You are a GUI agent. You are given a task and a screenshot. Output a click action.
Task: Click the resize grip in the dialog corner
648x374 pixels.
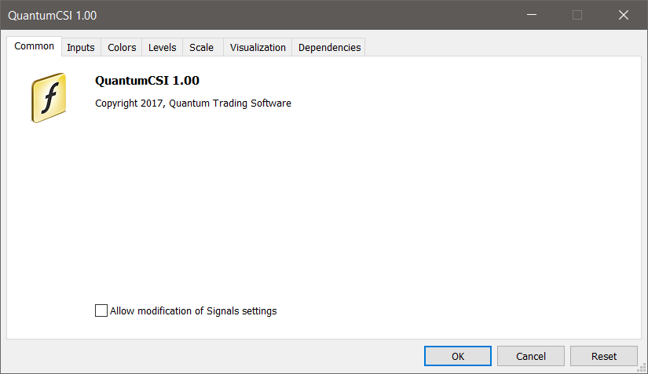[643, 369]
